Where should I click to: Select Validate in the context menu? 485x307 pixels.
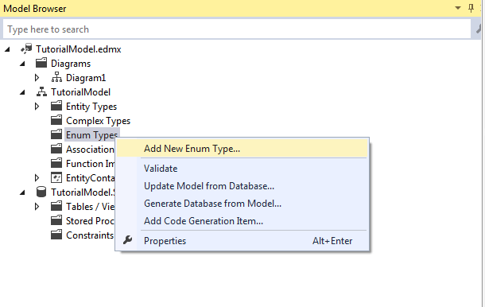click(242, 169)
